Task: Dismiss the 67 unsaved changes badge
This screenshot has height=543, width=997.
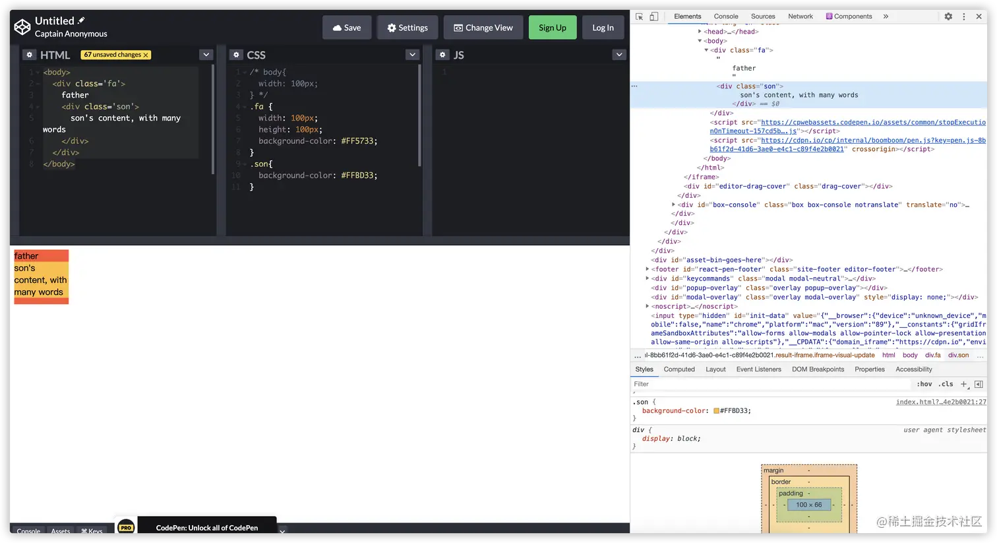Action: (x=146, y=55)
